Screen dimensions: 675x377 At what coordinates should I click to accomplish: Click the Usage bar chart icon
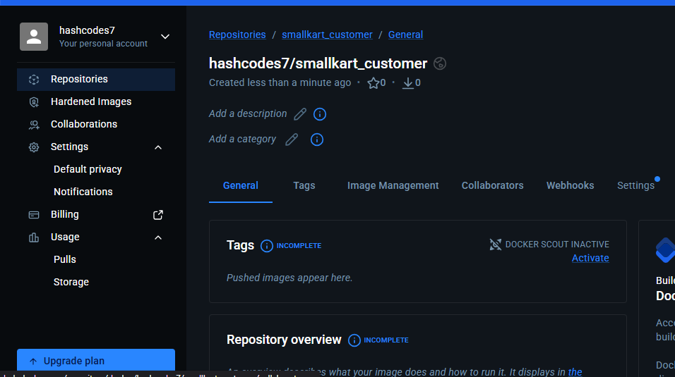pos(34,237)
